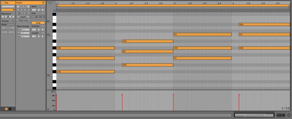Click the velocity editor fold triangle
Viewport: 292px width, 119px height.
point(48,109)
